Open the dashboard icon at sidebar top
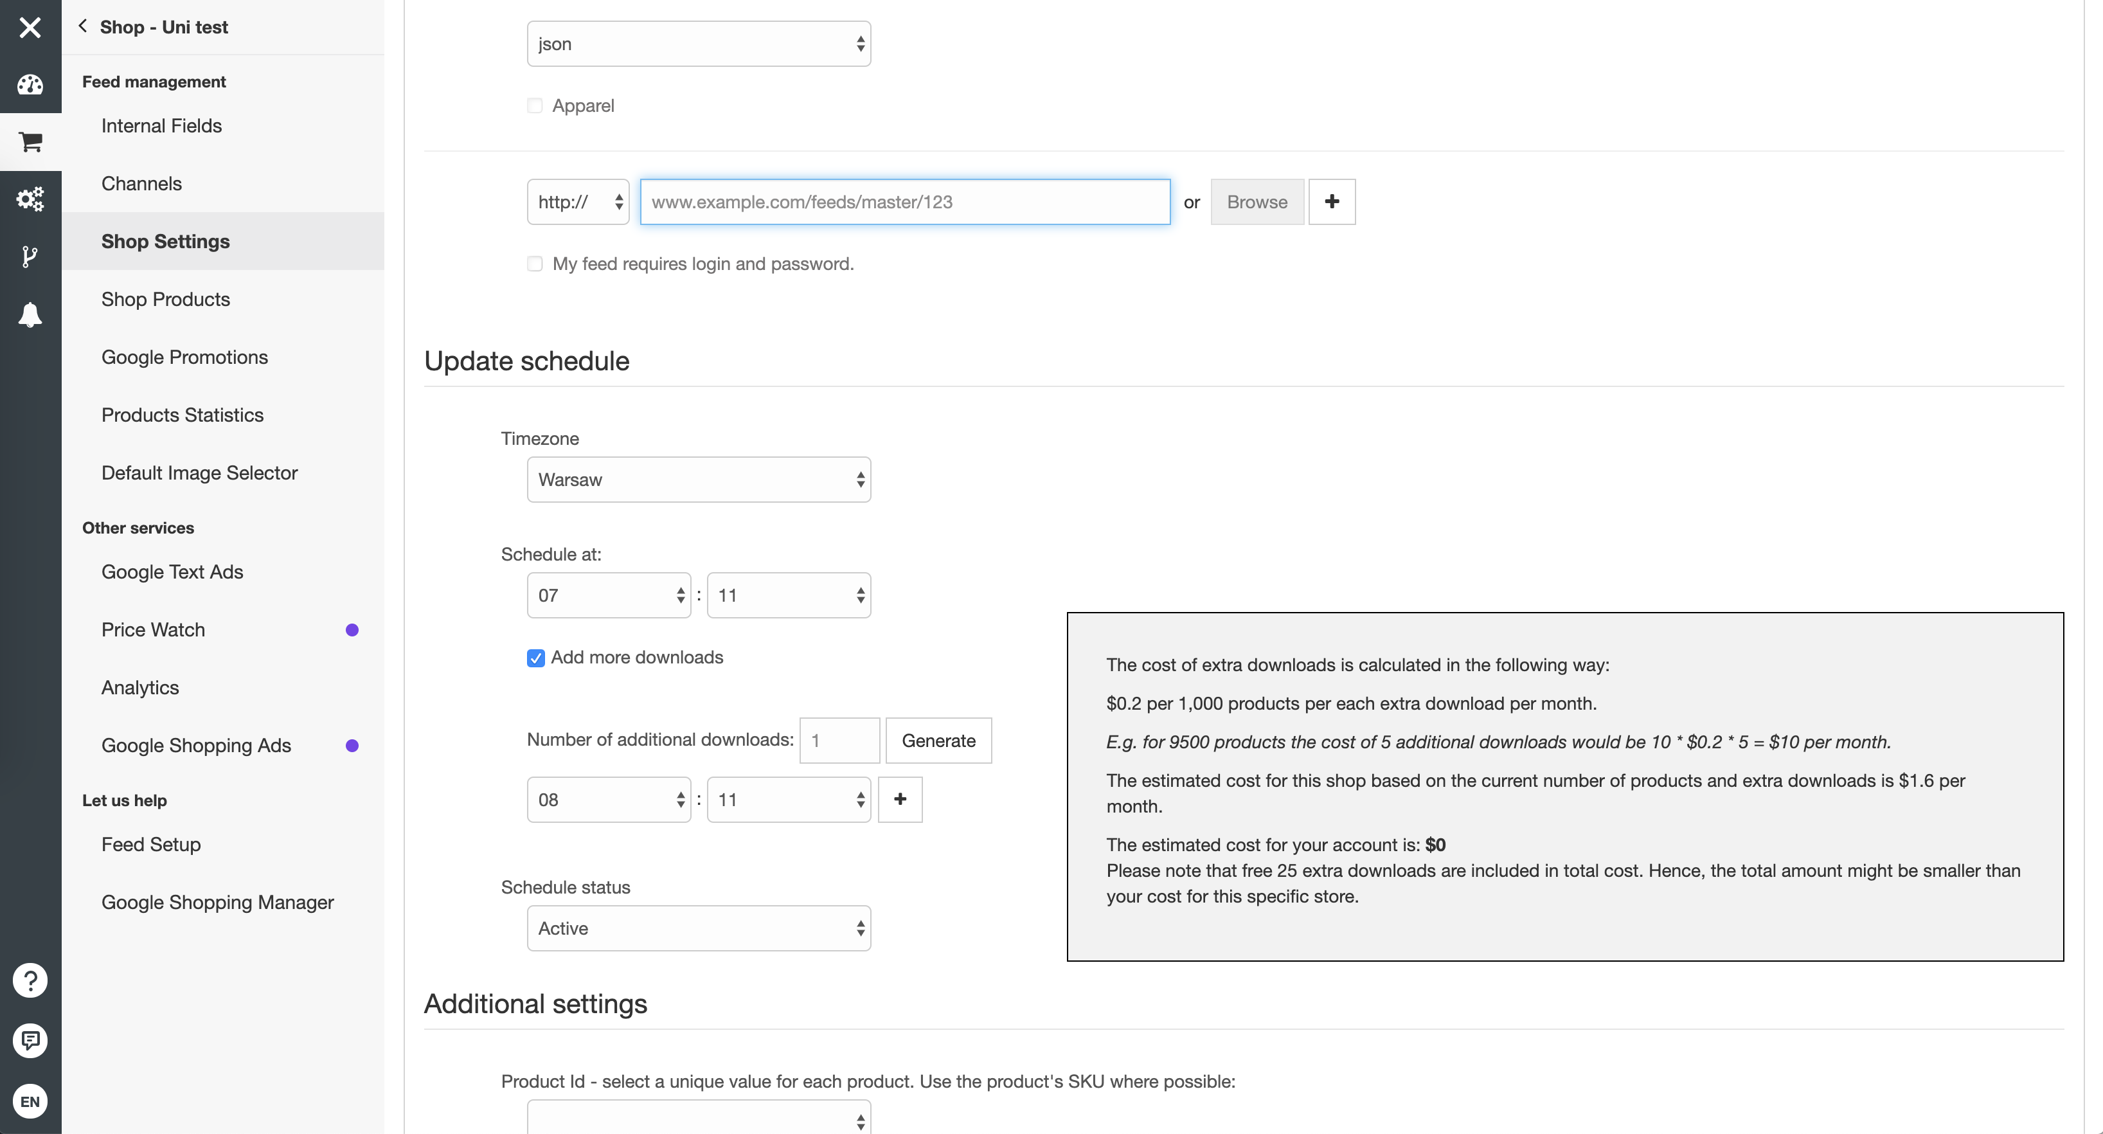 pyautogui.click(x=30, y=84)
